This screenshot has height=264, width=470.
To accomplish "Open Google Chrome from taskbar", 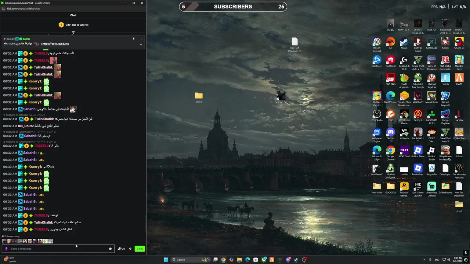I will [223, 260].
